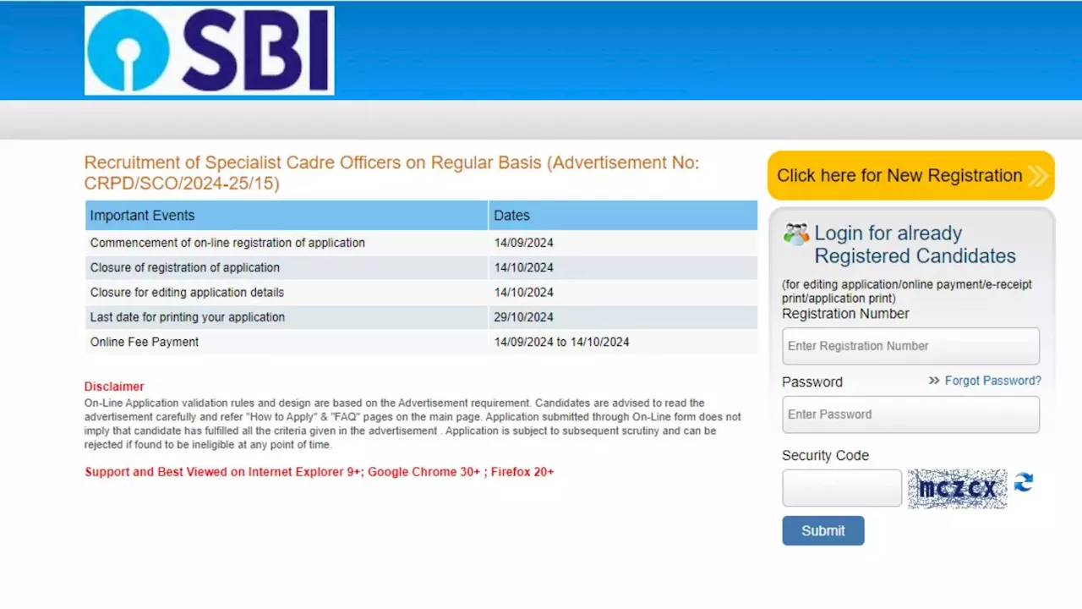
Task: Click the Registration Number label
Action: [x=845, y=314]
